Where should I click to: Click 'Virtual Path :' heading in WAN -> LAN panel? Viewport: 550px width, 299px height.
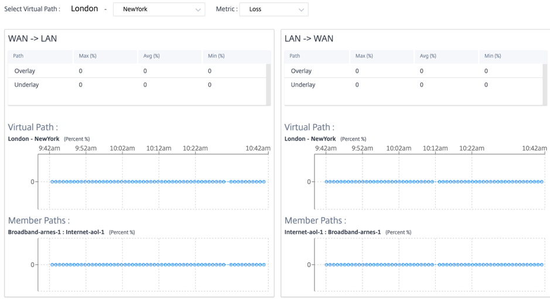point(33,127)
